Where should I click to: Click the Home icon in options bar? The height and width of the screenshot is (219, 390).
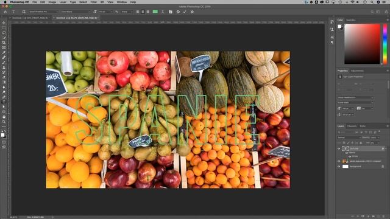pyautogui.click(x=5, y=12)
